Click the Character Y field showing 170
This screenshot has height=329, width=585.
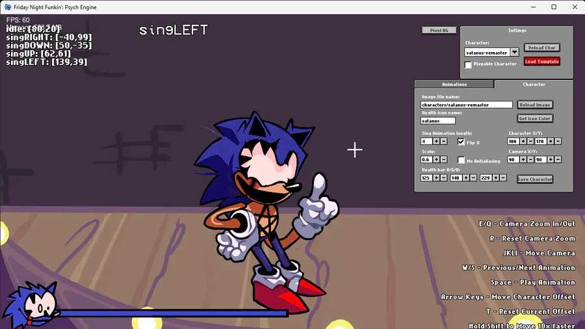click(540, 141)
